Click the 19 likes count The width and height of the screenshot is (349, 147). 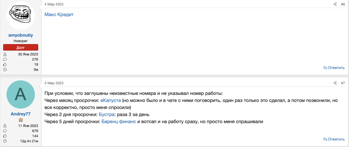(x=36, y=65)
